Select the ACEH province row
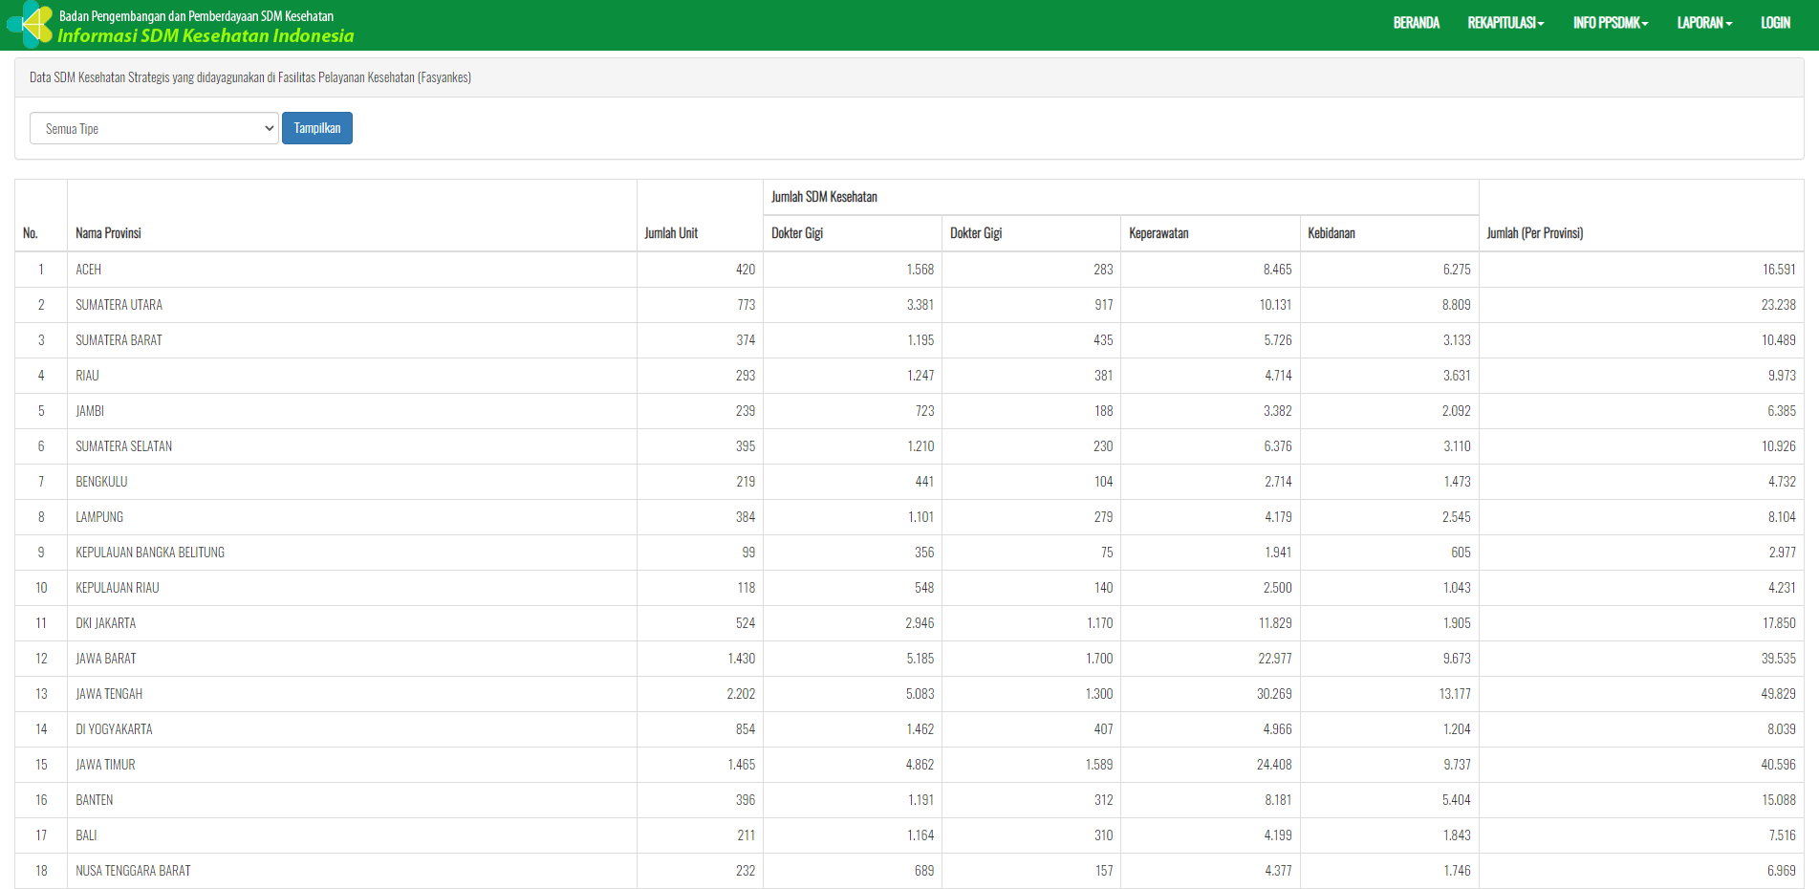1819x889 pixels. coord(89,270)
